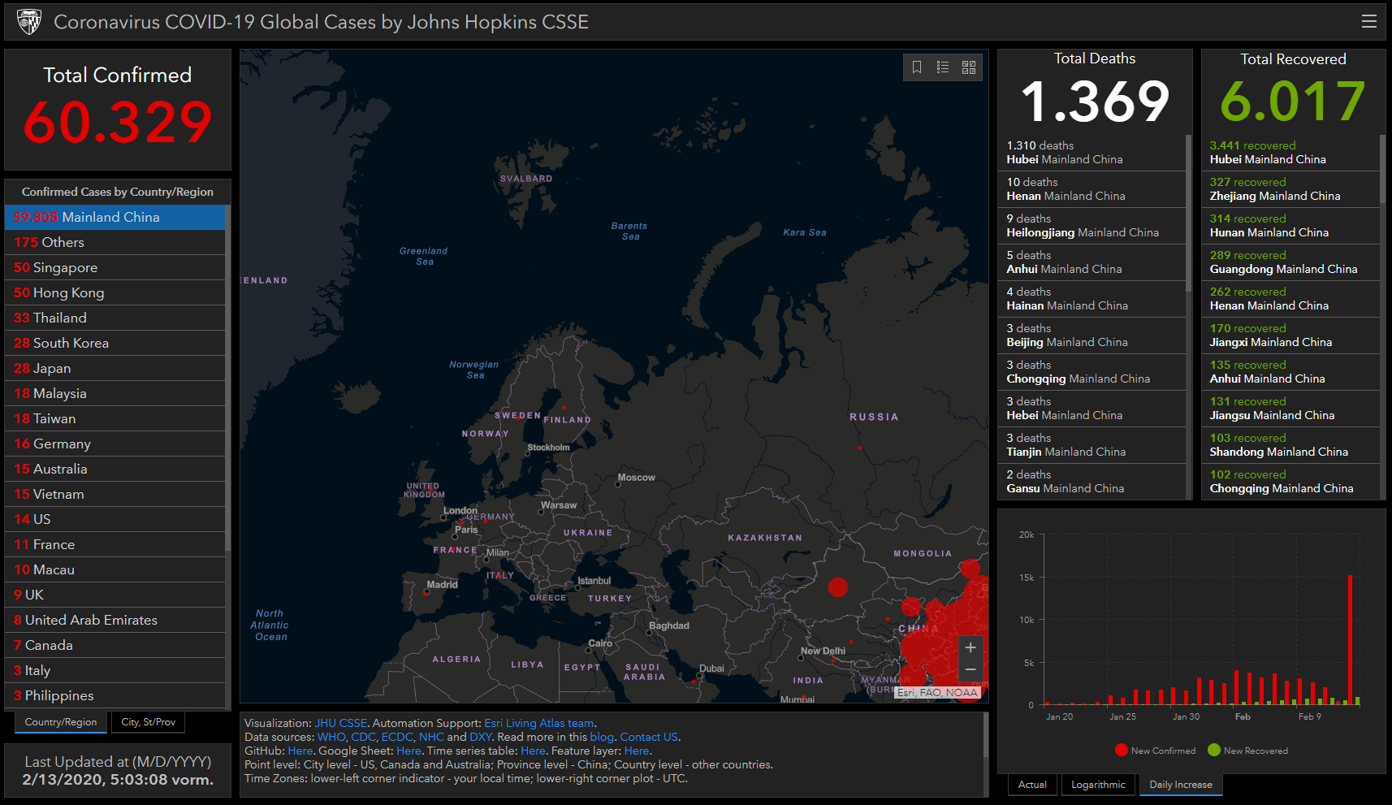This screenshot has height=805, width=1392.
Task: Toggle New Recovered series in the chart legend
Action: pos(1248,750)
